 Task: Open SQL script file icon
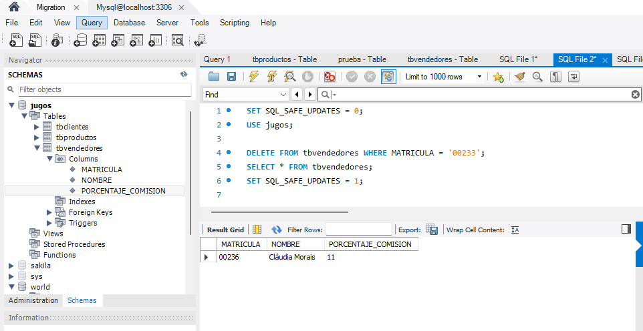35,40
